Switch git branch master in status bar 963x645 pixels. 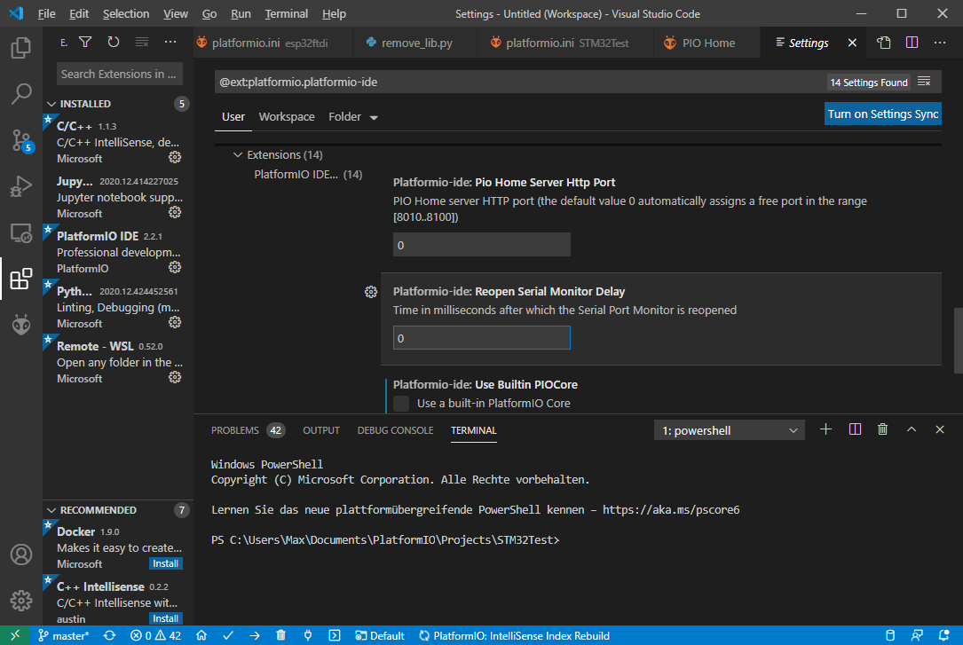coord(64,635)
